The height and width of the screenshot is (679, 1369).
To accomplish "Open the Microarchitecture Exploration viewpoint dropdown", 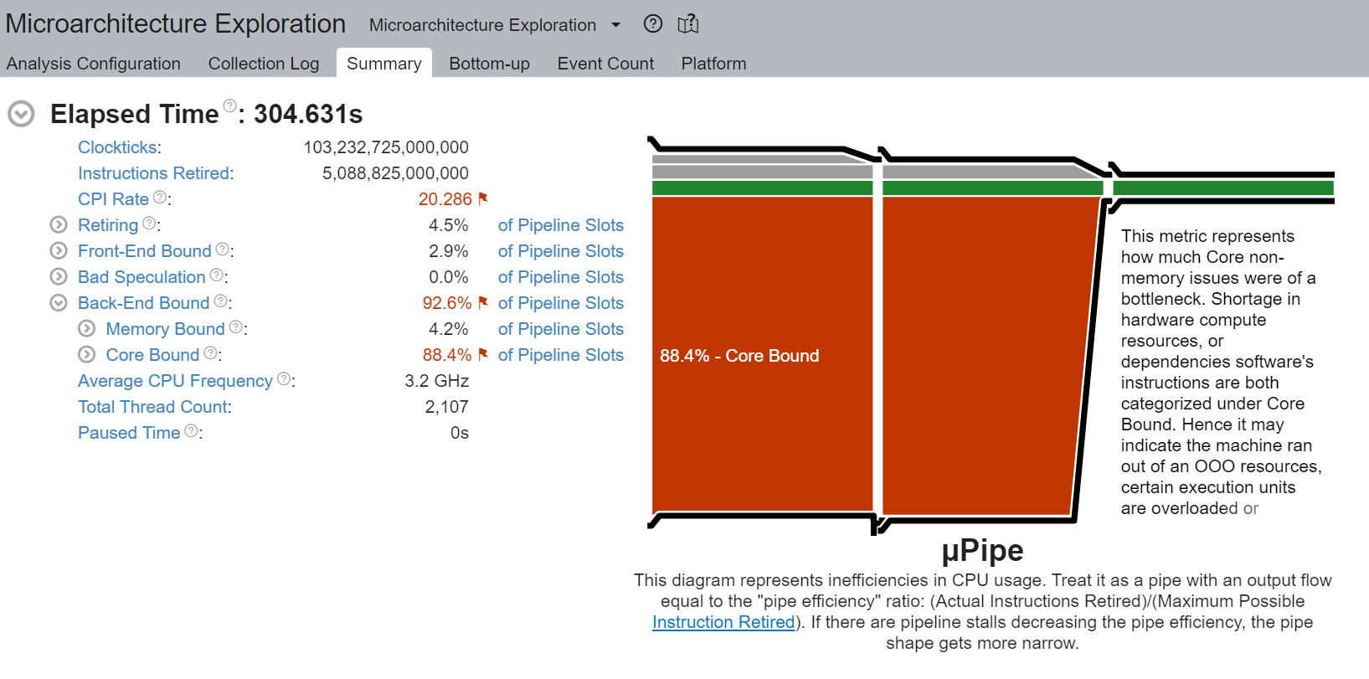I will 615,25.
